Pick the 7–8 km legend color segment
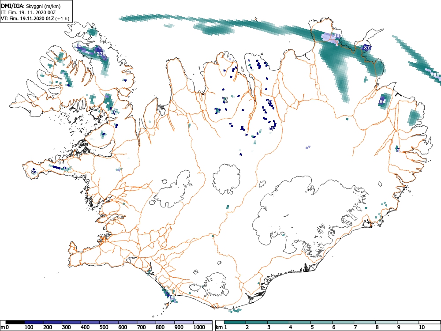The width and height of the screenshot is (441, 331). (365, 322)
